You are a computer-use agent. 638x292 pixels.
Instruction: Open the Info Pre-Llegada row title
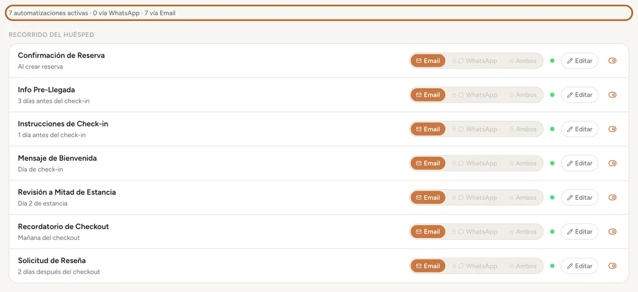coord(47,90)
